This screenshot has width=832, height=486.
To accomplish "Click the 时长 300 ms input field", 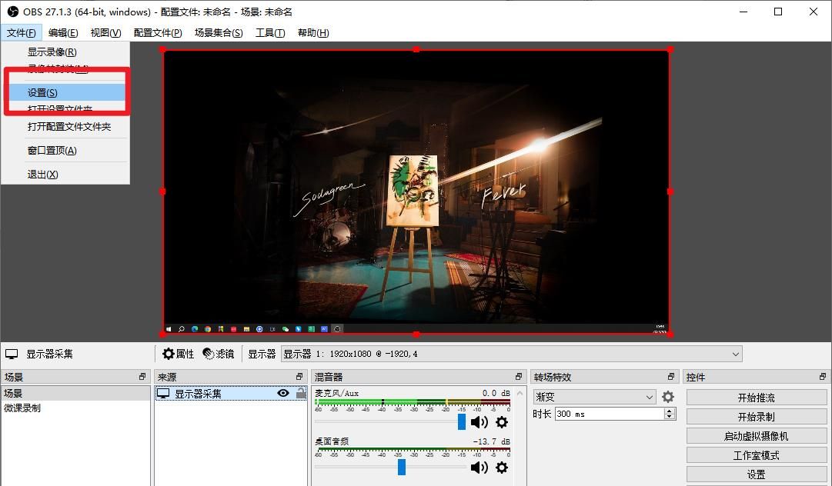I will [609, 414].
